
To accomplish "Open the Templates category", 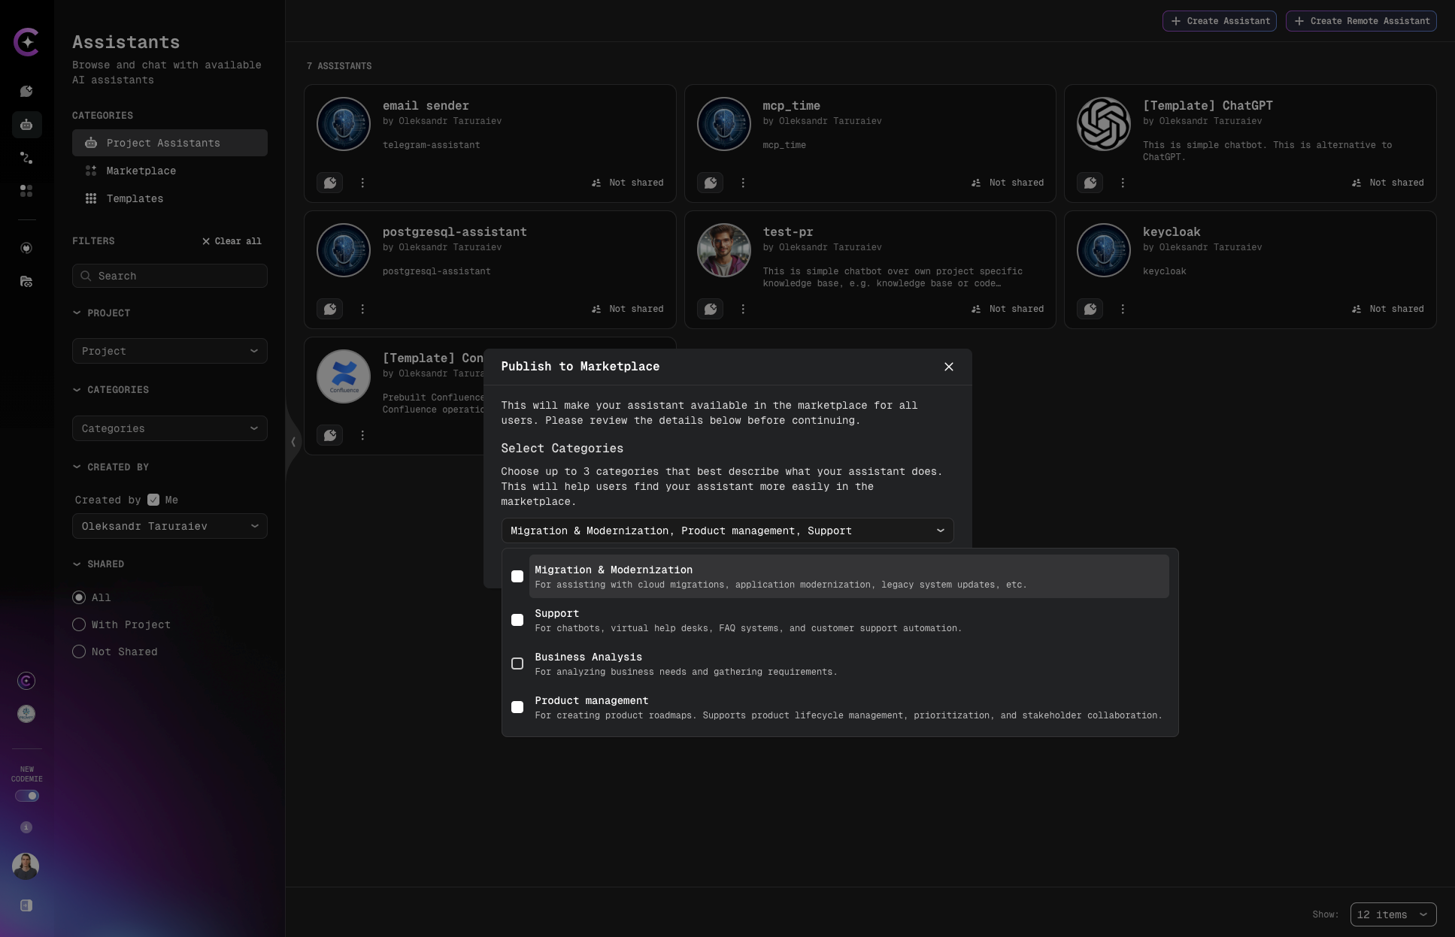I will pos(135,198).
